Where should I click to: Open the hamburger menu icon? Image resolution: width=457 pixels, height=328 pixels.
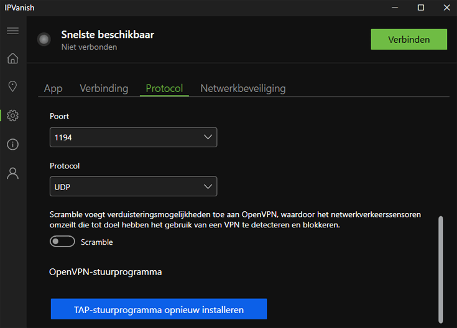coord(13,31)
